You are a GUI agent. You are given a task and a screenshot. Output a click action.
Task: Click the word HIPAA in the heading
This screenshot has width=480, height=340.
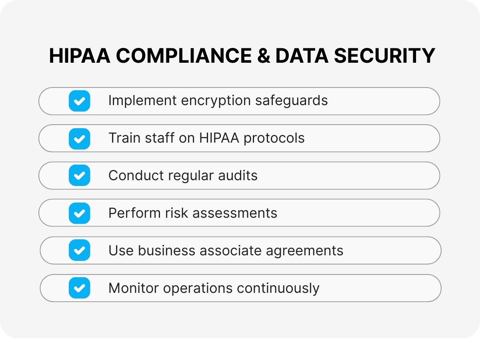79,56
